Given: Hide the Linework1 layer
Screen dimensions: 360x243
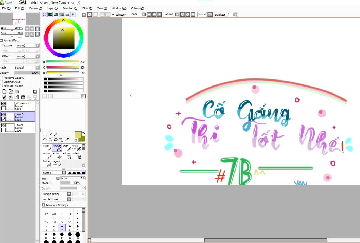Looking at the screenshot, I should coord(4,104).
